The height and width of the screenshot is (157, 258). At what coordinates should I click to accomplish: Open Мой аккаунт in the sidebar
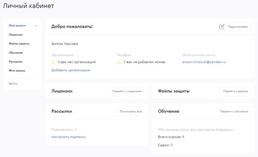pyautogui.click(x=17, y=26)
